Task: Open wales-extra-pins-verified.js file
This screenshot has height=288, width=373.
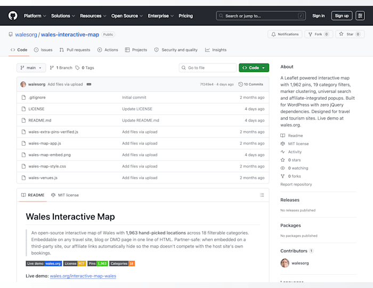Action: pyautogui.click(x=53, y=132)
